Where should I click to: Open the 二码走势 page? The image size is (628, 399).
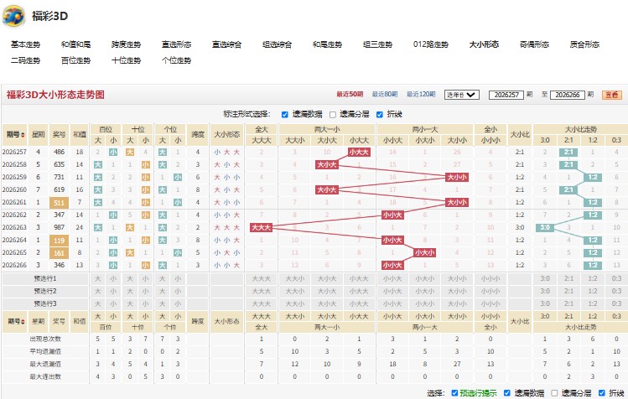point(25,60)
